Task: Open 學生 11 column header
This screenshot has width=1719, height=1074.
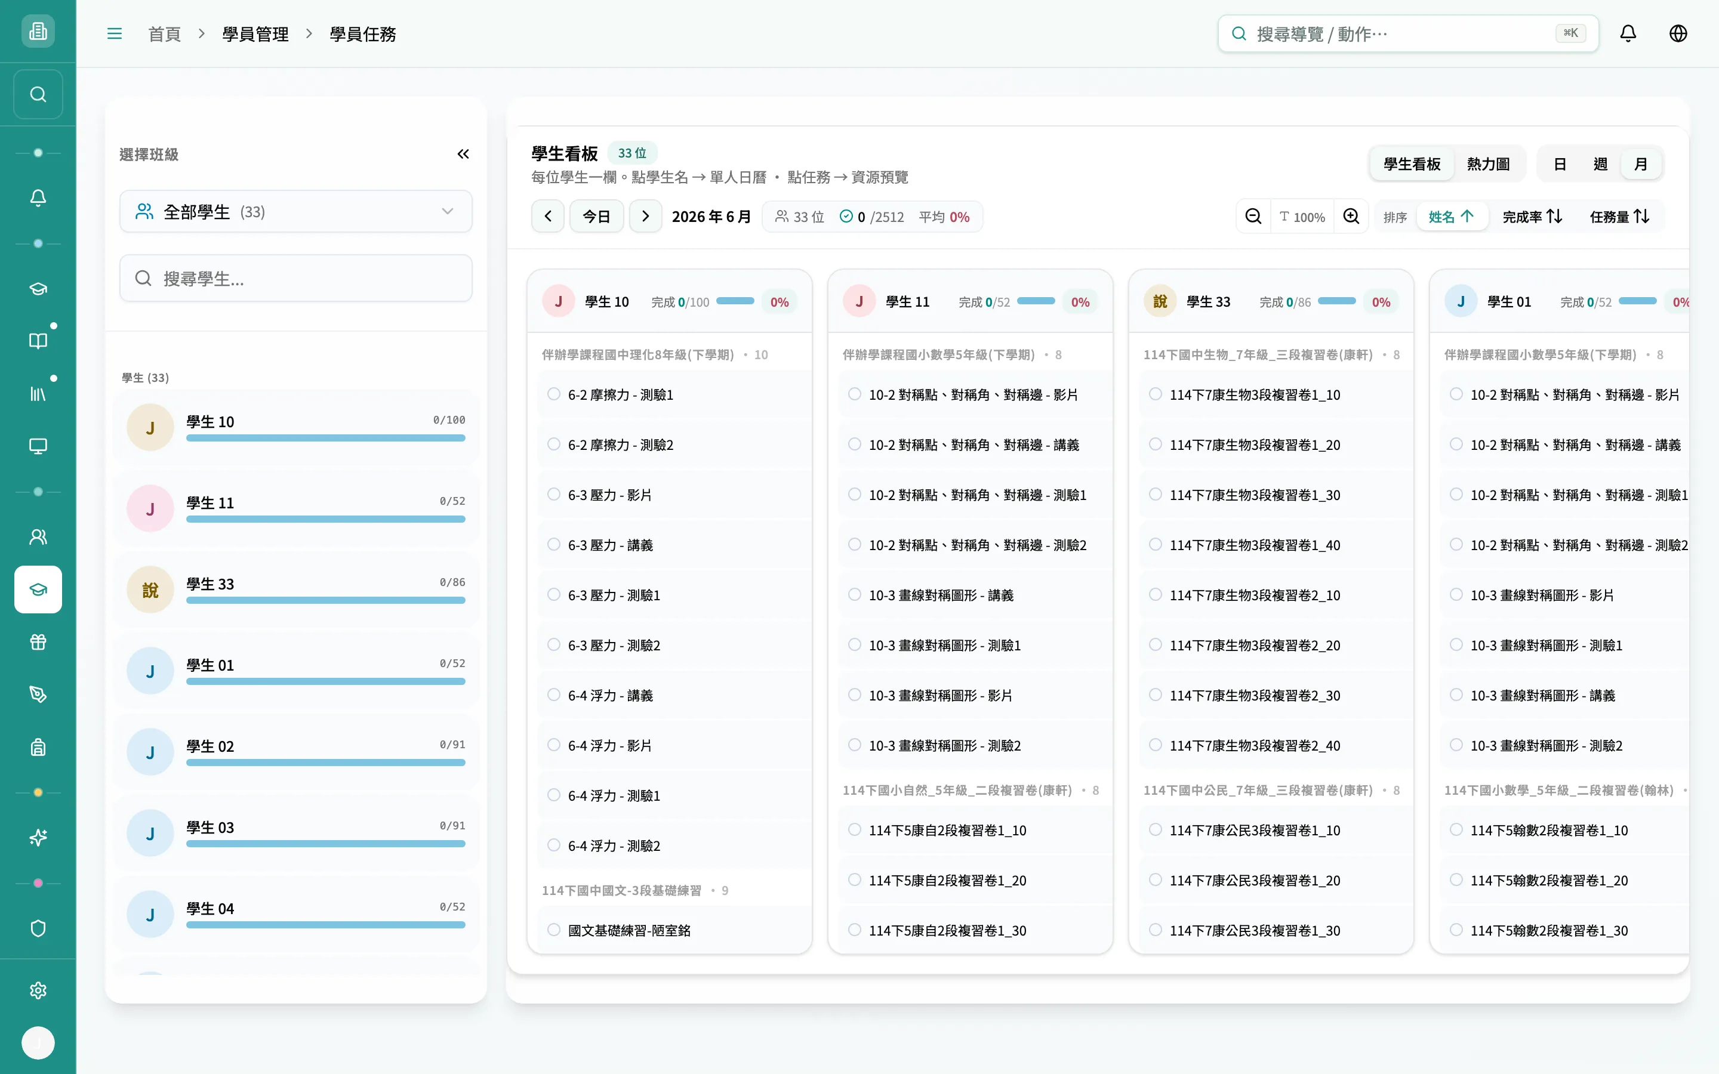Action: [x=971, y=302]
